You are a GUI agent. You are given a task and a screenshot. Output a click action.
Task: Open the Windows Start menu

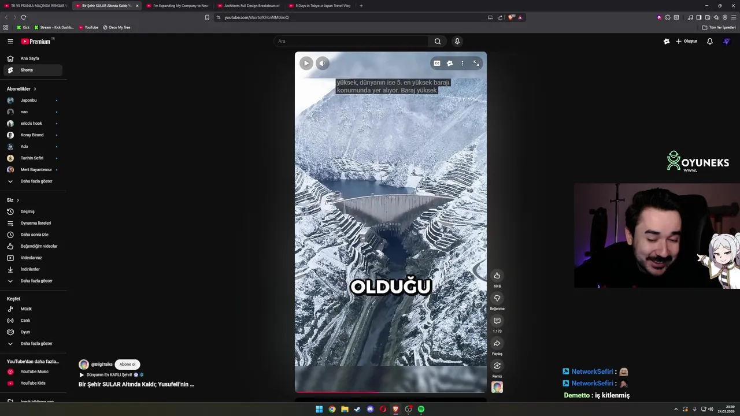(x=319, y=409)
